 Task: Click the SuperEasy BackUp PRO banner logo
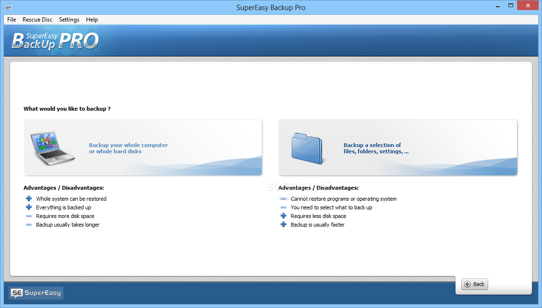coord(55,41)
